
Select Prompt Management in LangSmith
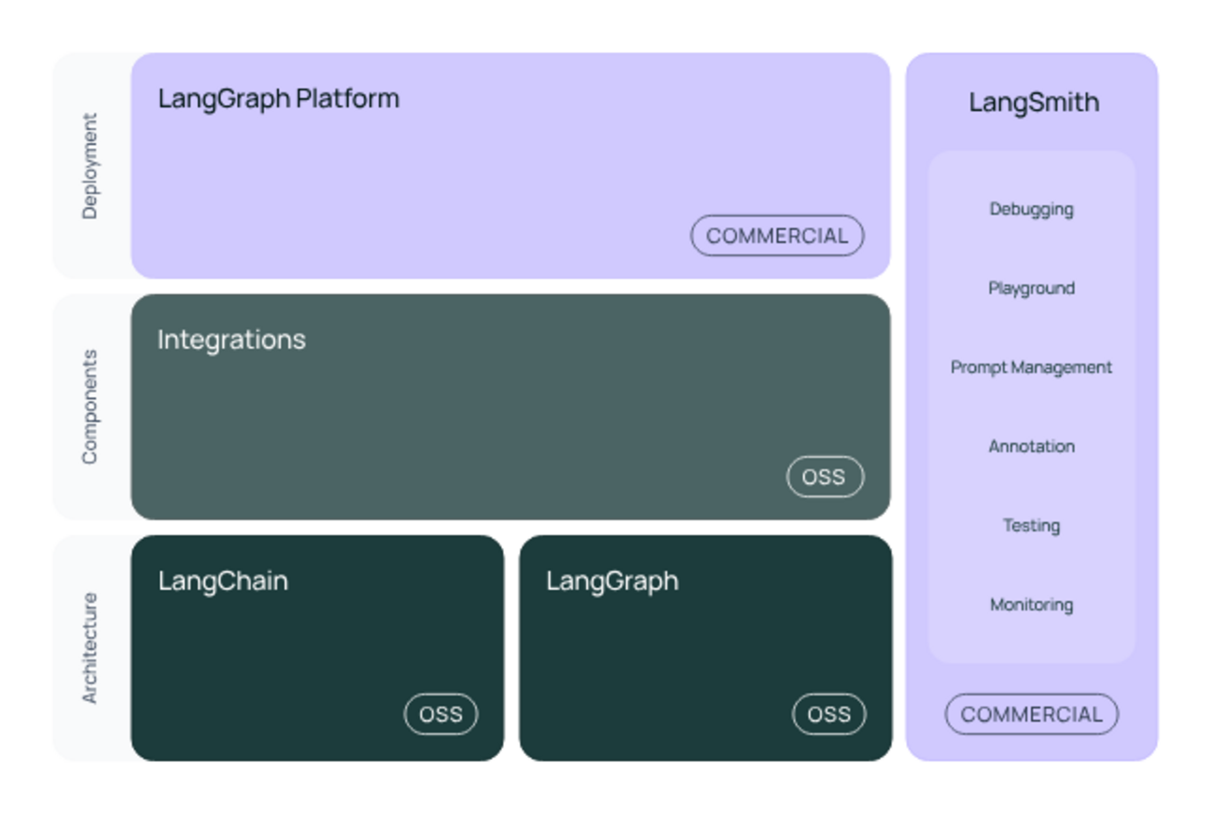pyautogui.click(x=1031, y=367)
